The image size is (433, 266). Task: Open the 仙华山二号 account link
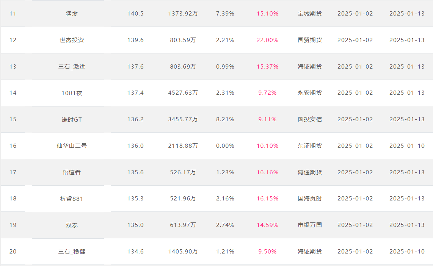coord(72,146)
